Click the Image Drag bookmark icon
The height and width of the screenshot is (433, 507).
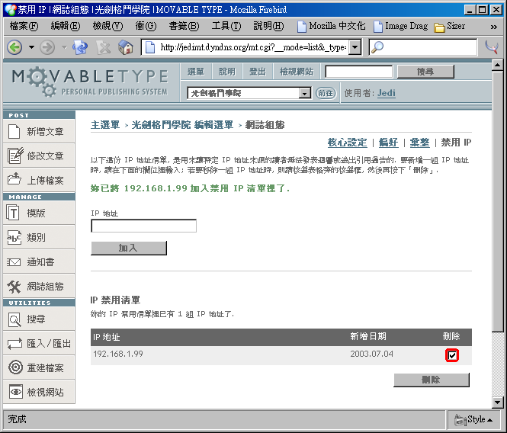377,27
